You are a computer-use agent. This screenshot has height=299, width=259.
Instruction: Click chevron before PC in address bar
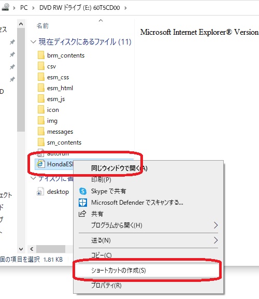tap(15, 8)
